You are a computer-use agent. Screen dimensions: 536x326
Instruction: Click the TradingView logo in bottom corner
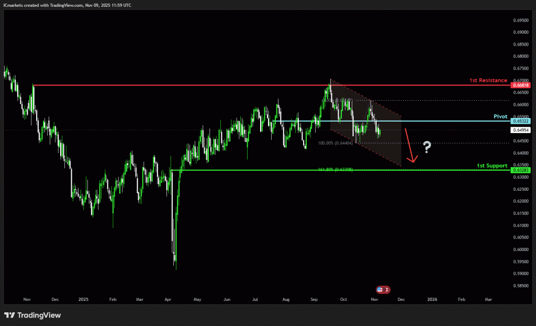(x=32, y=315)
